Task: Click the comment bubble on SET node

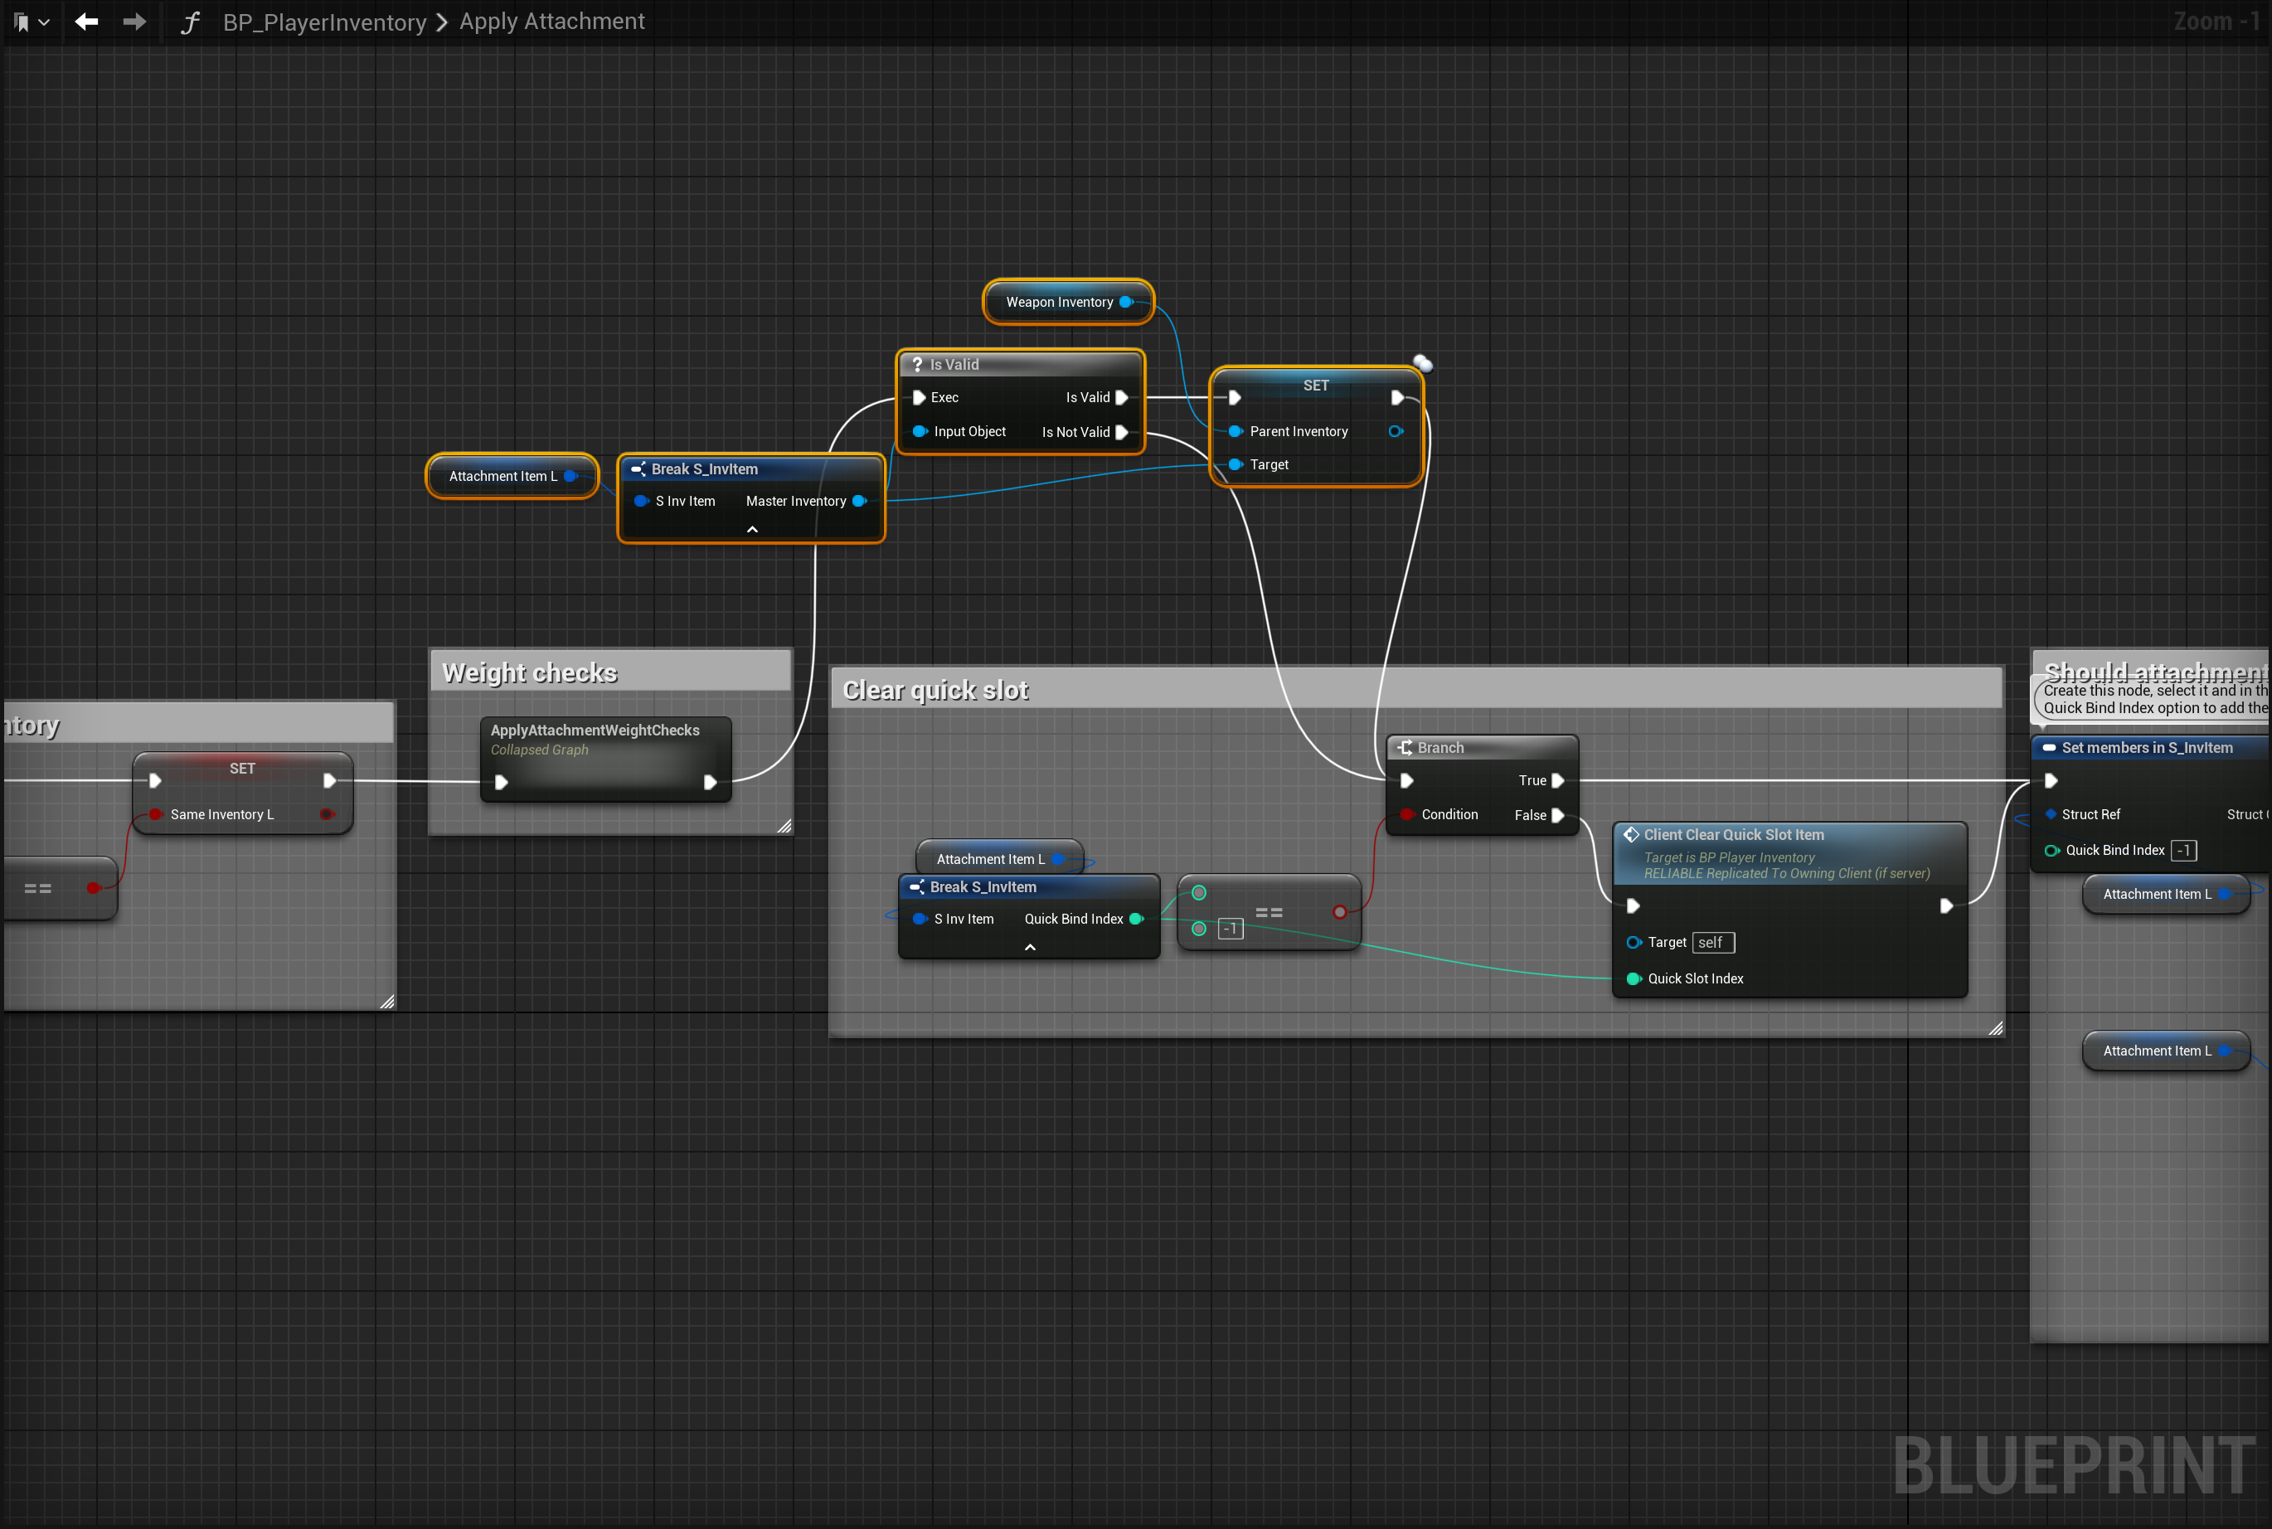Action: tap(1423, 364)
